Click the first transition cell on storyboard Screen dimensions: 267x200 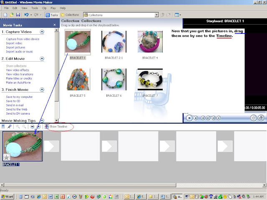(x=51, y=146)
